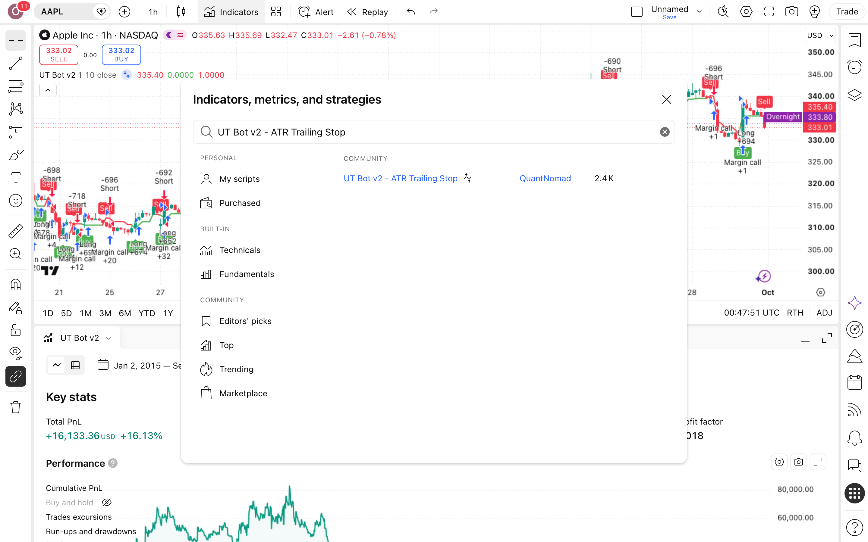The image size is (868, 542).
Task: Open the alerts clock panel
Action: 854,67
